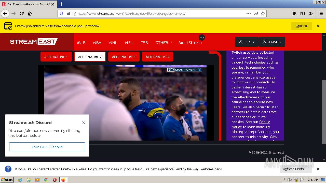Click the 2:31 AM system clock
The image size is (326, 183).
(x=313, y=180)
